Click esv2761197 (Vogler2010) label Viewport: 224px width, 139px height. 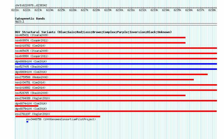pos(32,114)
